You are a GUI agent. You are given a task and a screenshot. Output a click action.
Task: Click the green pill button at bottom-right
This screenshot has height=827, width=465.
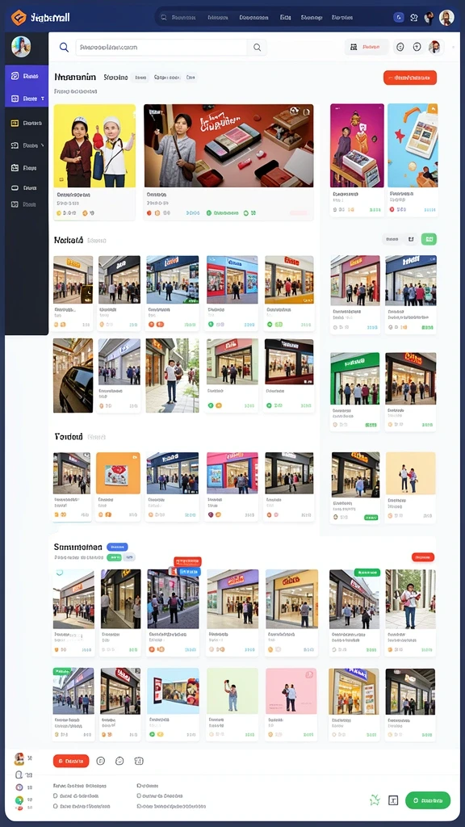click(428, 800)
